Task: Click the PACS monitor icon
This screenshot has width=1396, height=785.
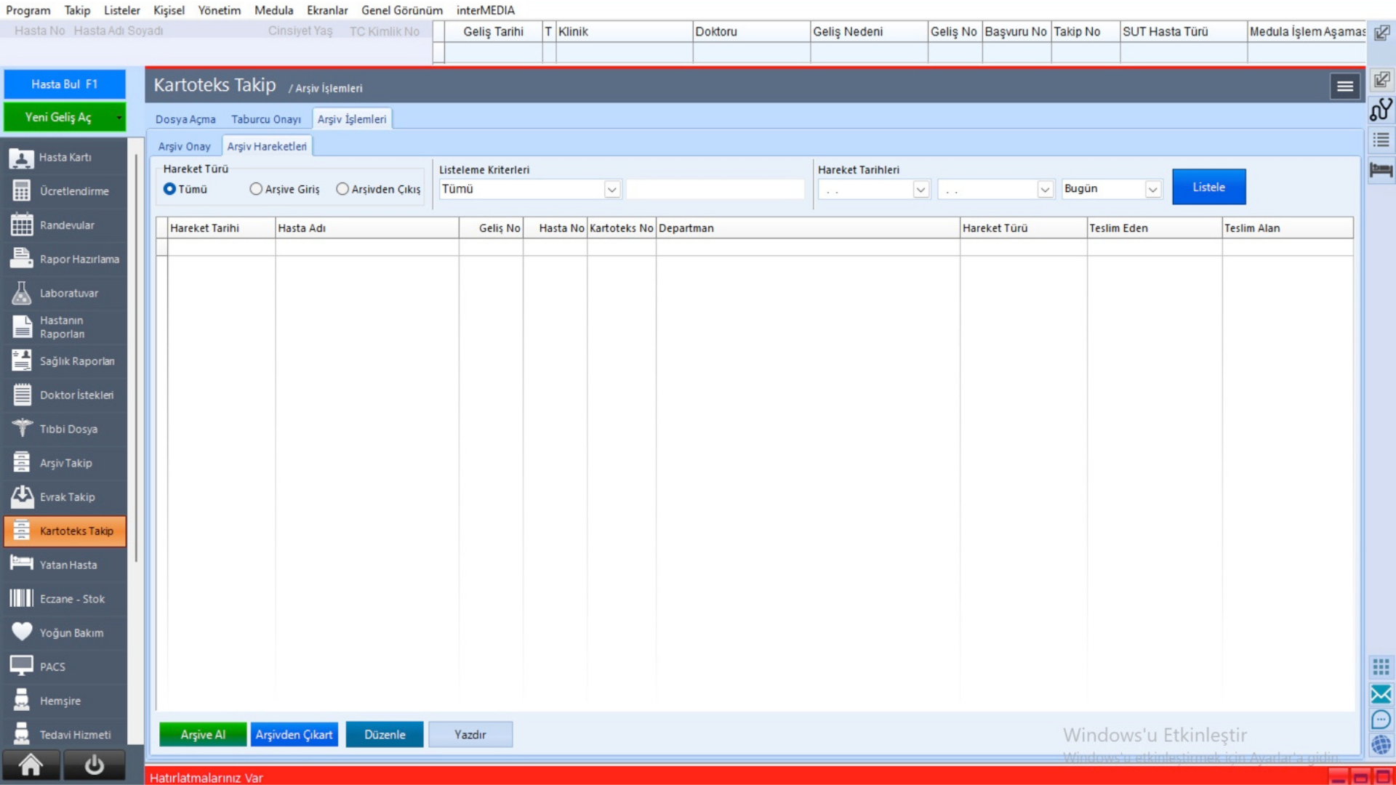Action: 22,666
